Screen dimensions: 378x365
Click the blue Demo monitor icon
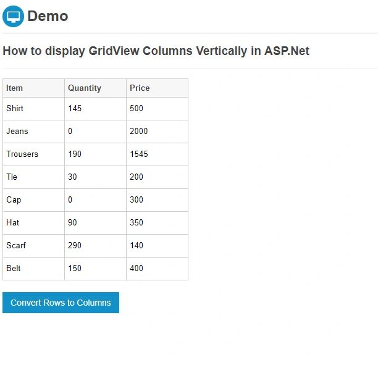[x=13, y=17]
